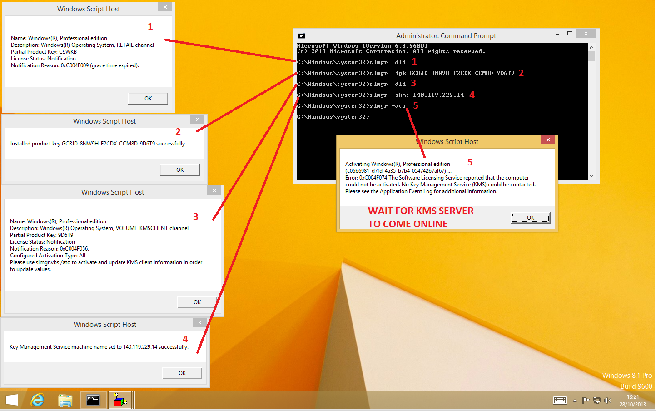The image size is (656, 411).
Task: Click 'Partial Product Key: C9WKB' text
Action: pos(44,52)
